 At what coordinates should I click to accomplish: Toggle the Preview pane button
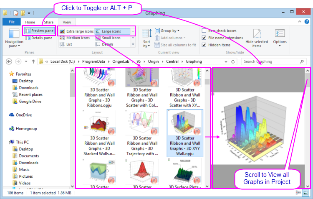pyautogui.click(x=39, y=31)
